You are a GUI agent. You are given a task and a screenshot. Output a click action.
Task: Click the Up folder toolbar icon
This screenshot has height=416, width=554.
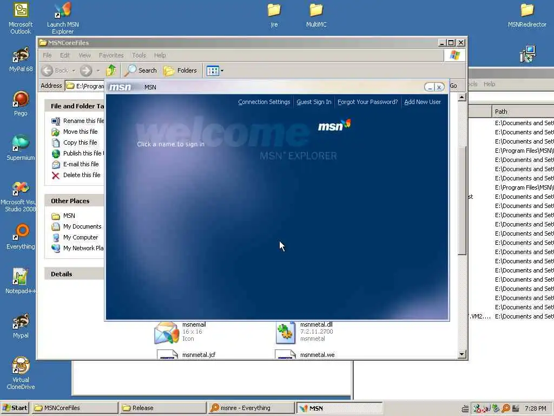point(111,70)
